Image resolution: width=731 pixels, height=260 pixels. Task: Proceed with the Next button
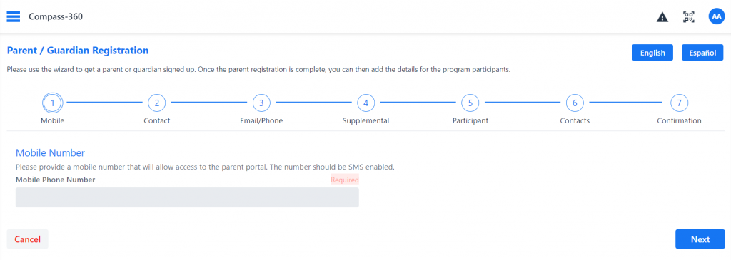700,239
